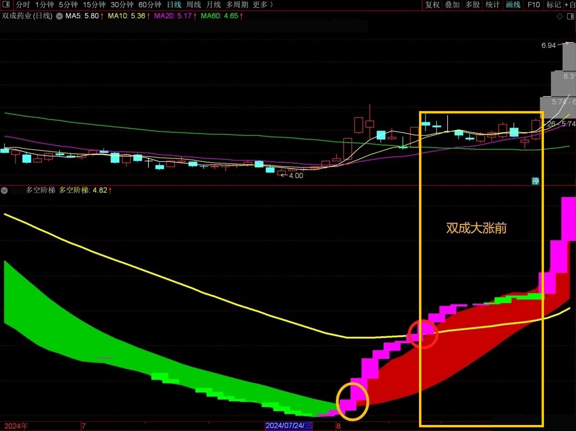Screen dimensions: 576x431
Task: Toggle 画线 drawing tools
Action: [513, 5]
